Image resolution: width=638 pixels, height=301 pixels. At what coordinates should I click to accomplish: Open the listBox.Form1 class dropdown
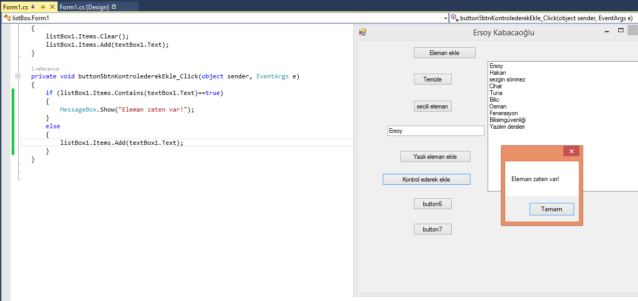pyautogui.click(x=446, y=18)
